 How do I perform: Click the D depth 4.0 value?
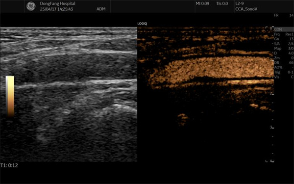tap(284, 53)
